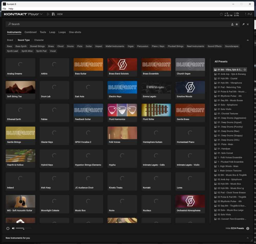Click the info icon next to Hide Presets
Image resolution: width=256 pixels, height=244 pixels.
[x=248, y=228]
